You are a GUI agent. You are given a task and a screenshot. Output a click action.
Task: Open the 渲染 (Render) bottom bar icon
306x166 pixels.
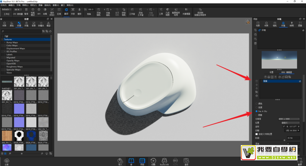click(x=186, y=162)
